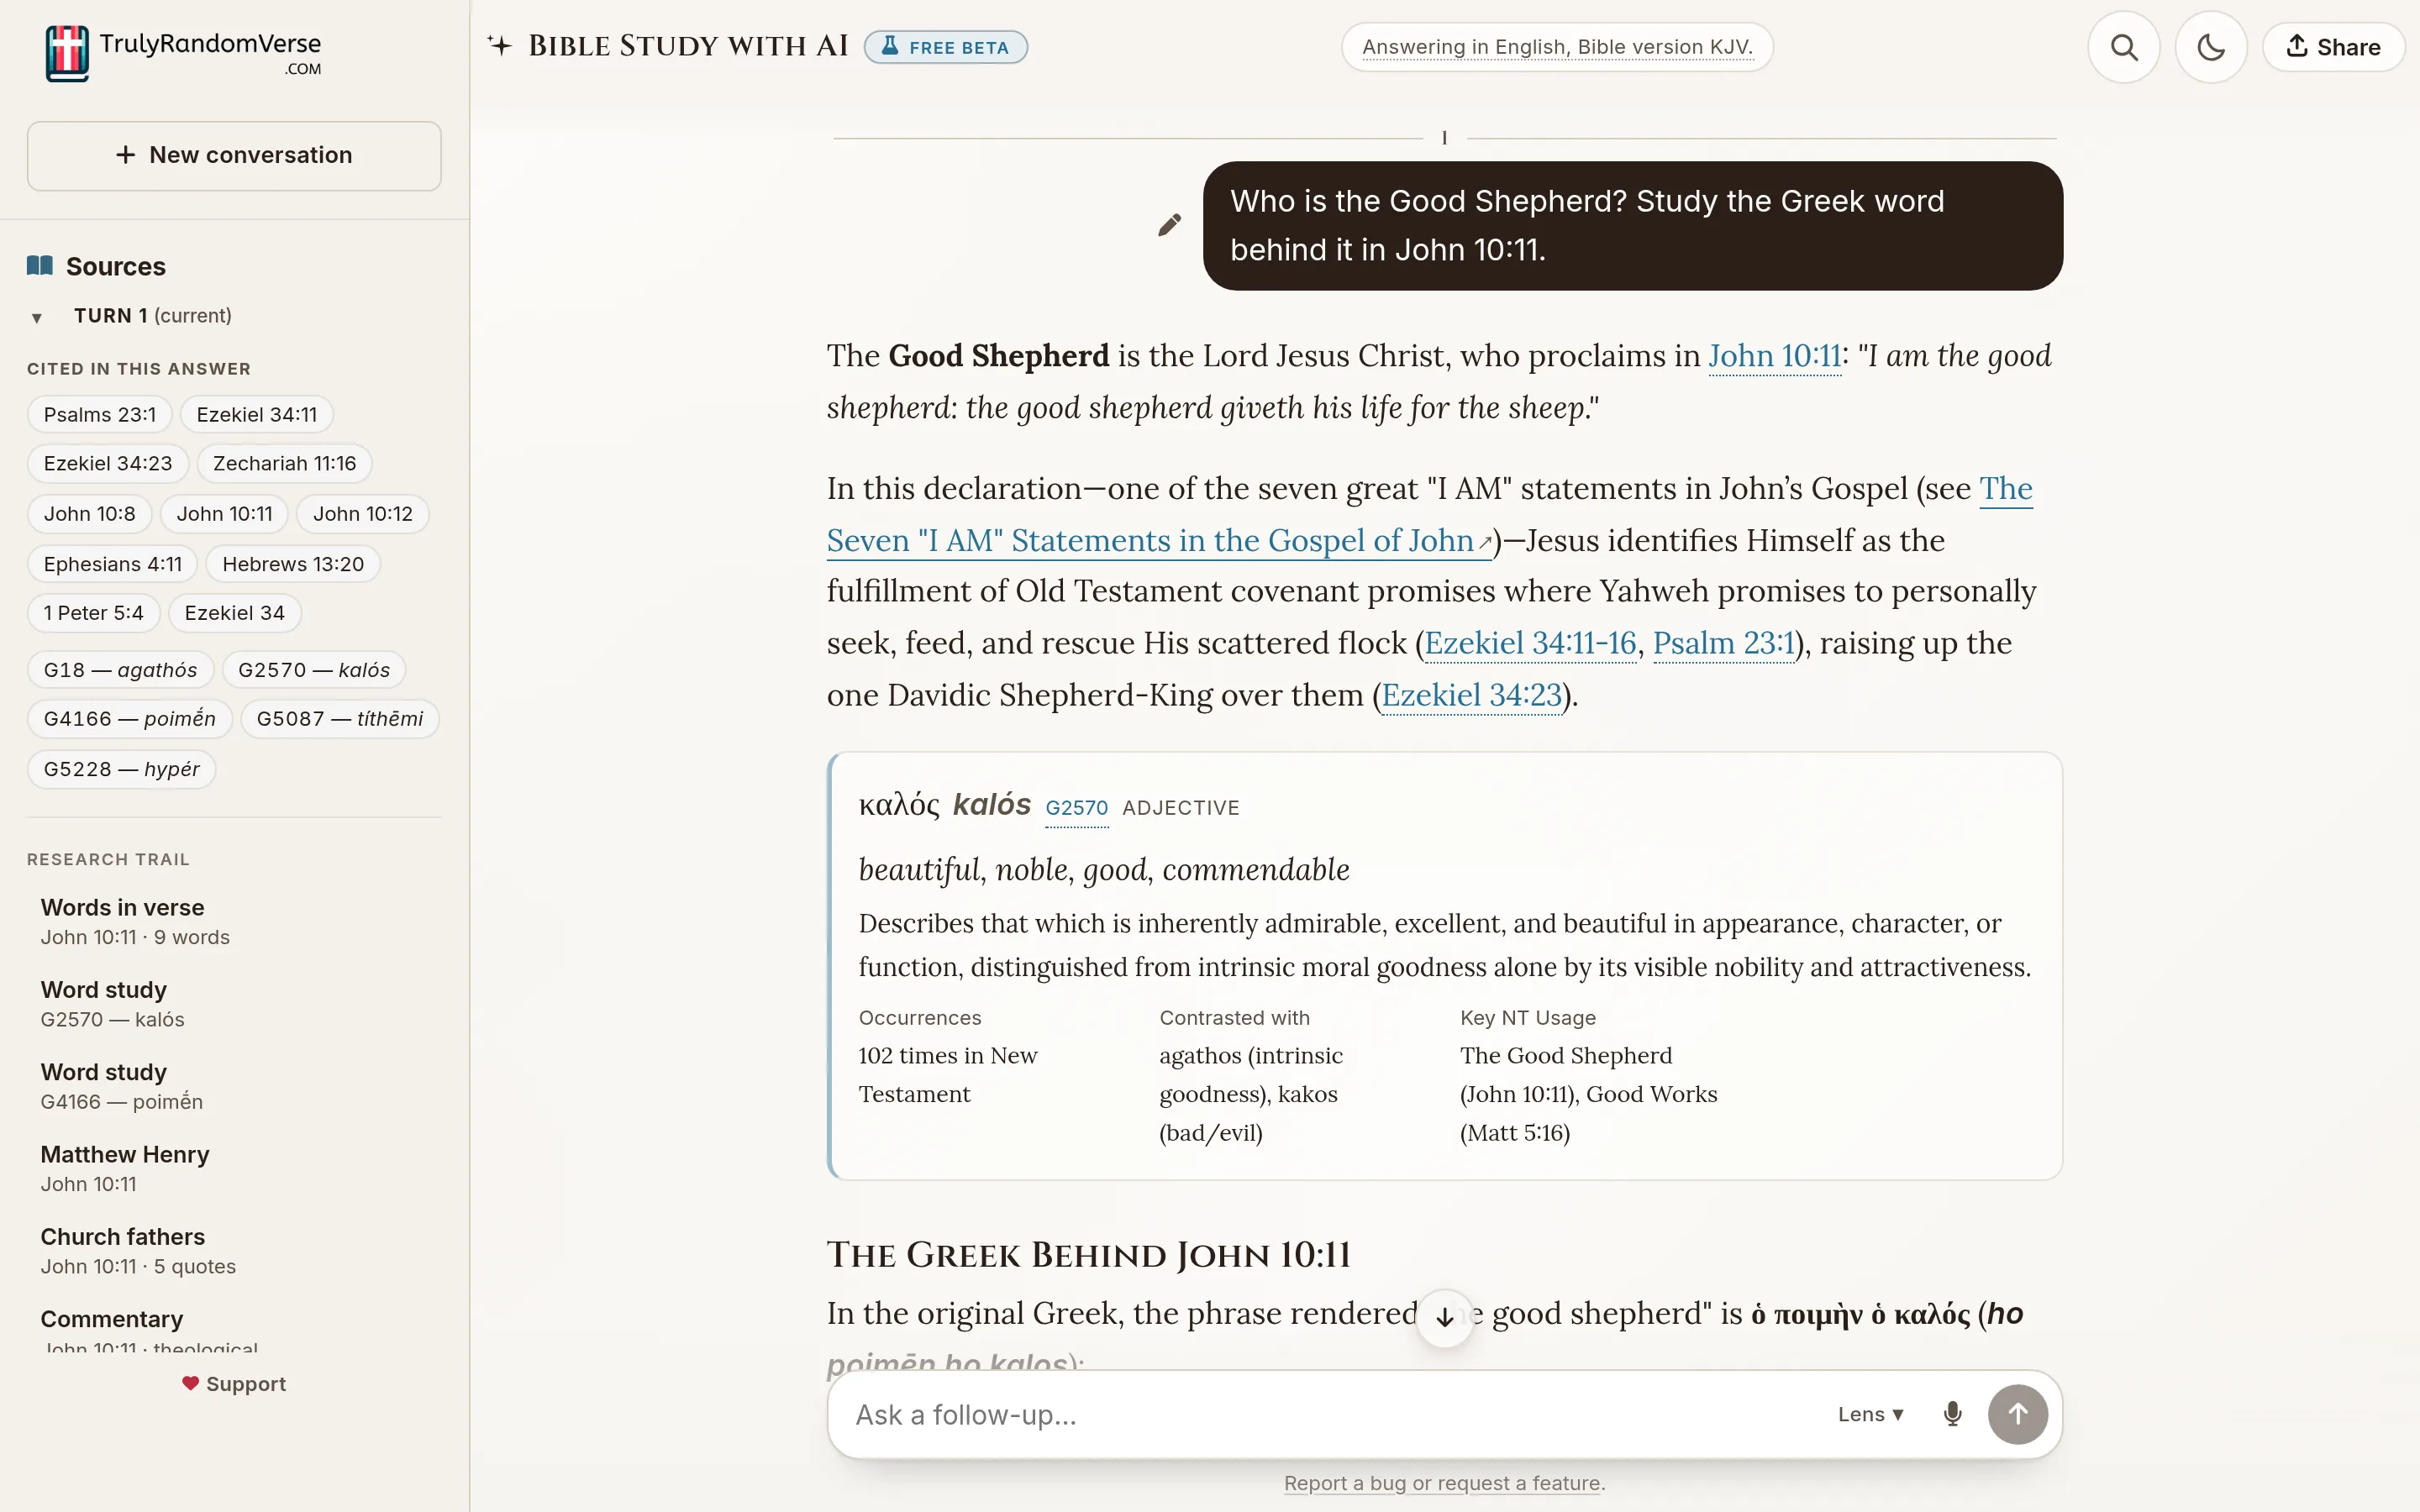This screenshot has height=1512, width=2420.
Task: Open the G18 agathós word chip
Action: point(121,670)
